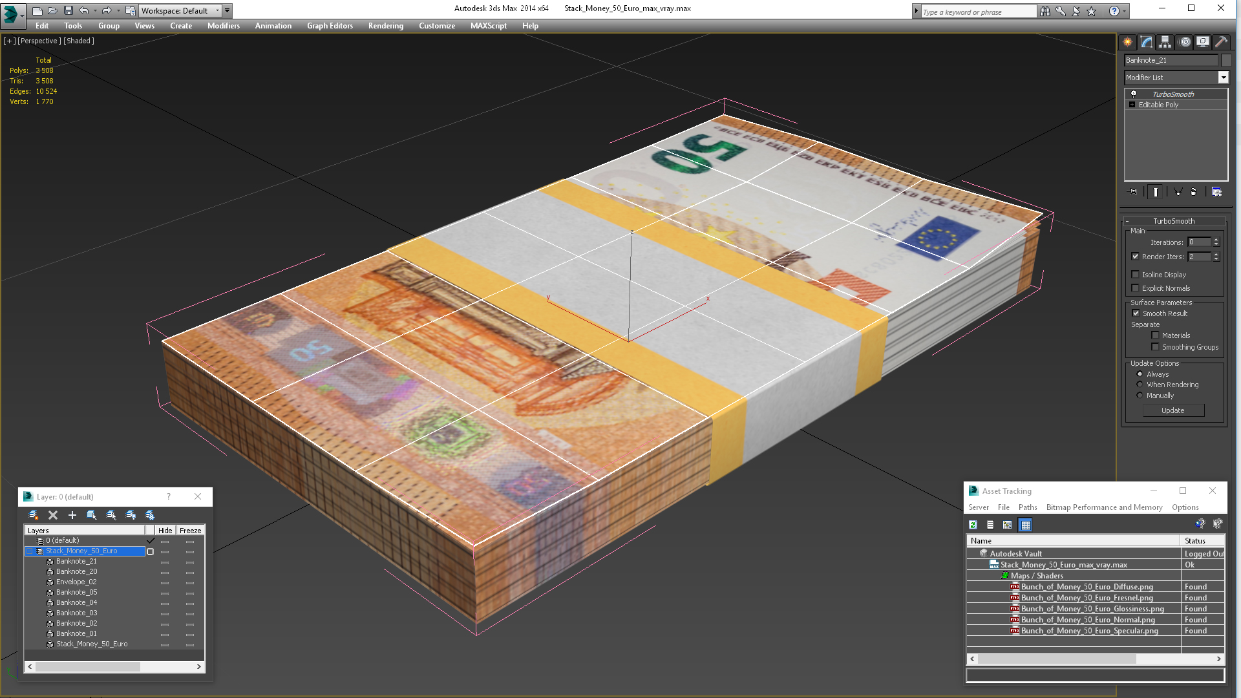Click the Perspective viewport label
Viewport: 1241px width, 698px height.
(39, 41)
